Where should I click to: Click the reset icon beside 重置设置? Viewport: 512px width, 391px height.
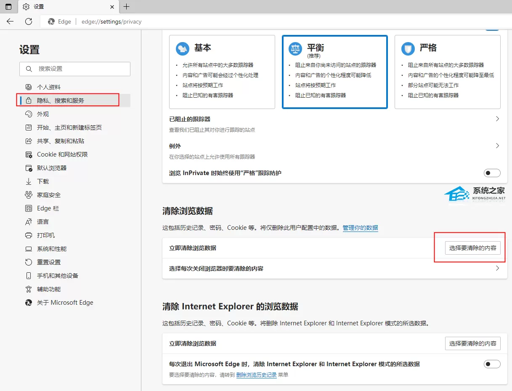click(x=29, y=262)
